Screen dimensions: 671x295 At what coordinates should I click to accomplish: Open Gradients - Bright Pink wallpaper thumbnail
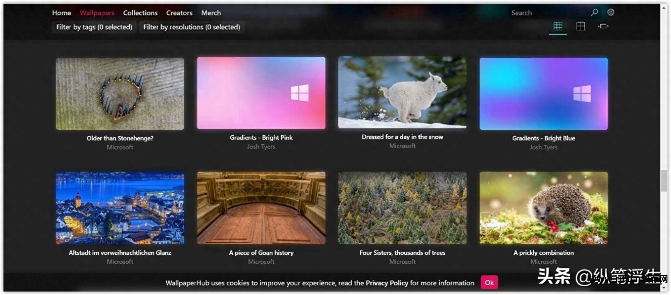[x=261, y=93]
